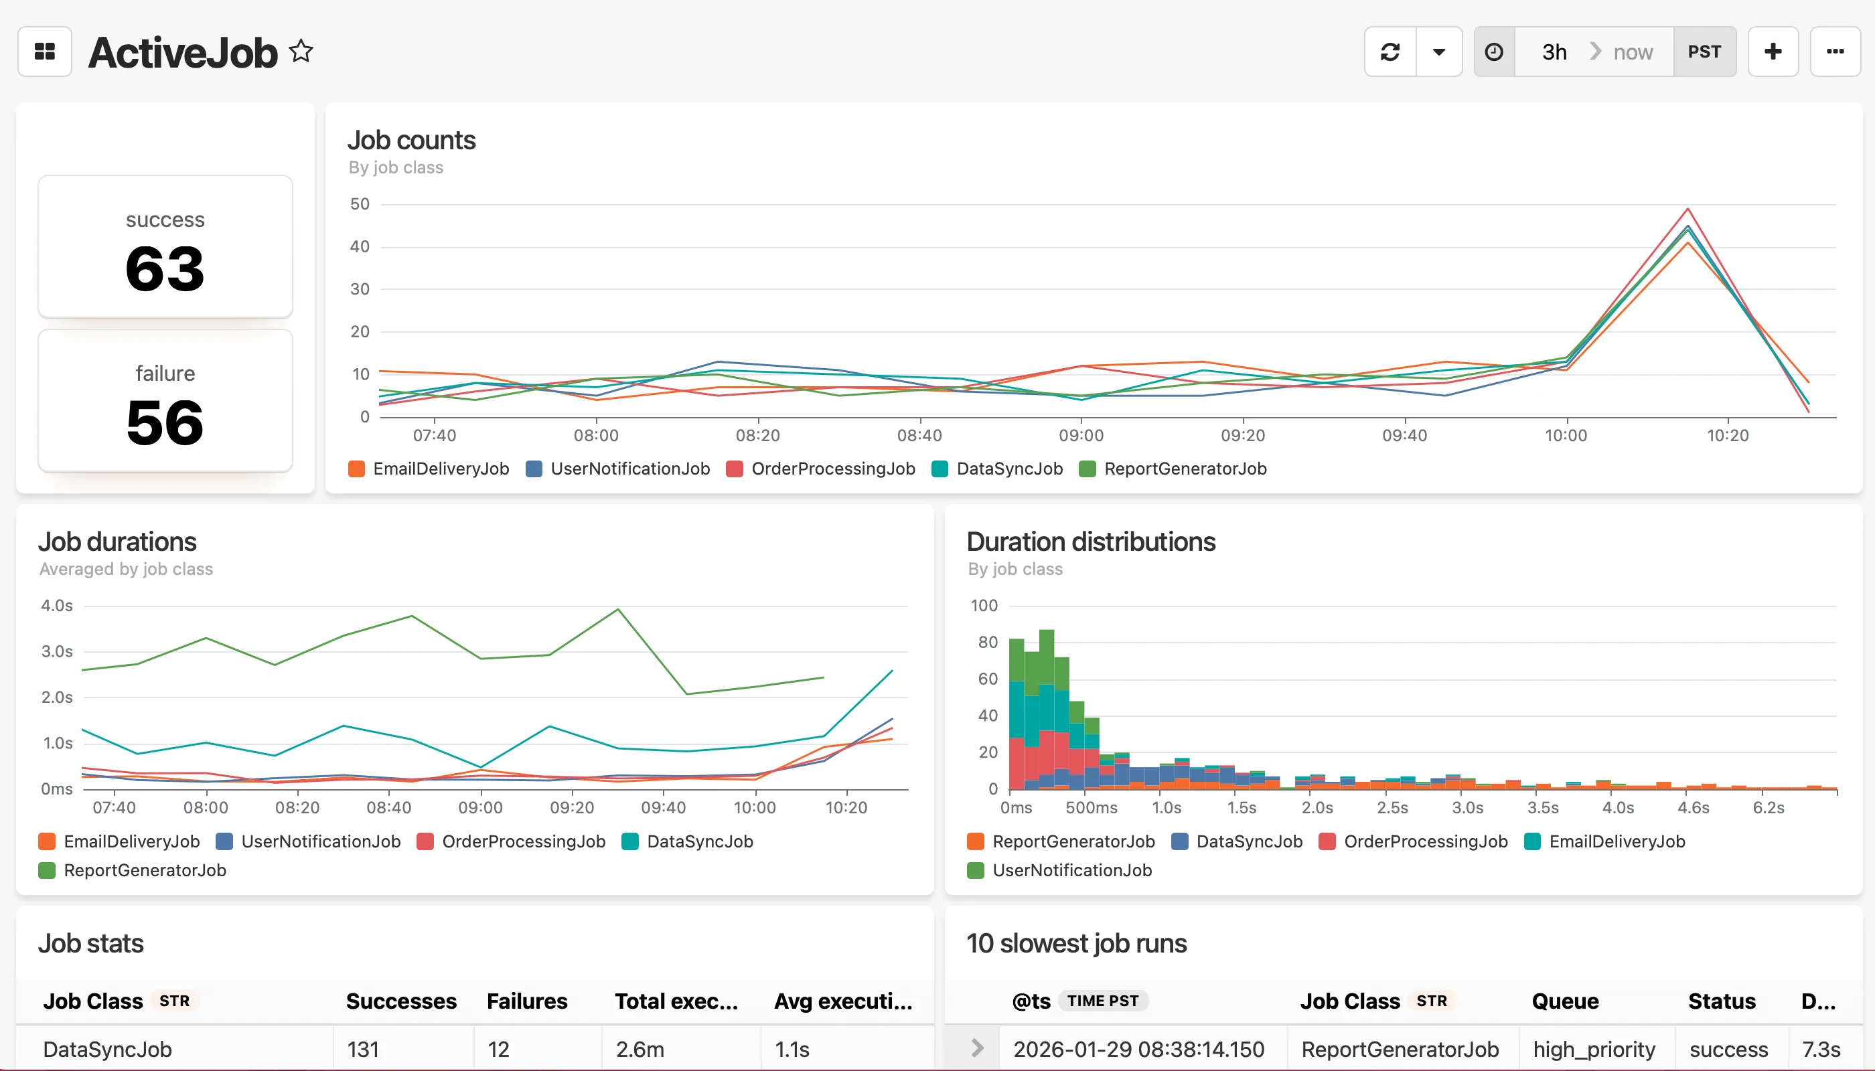Screen dimensions: 1875x1071
Task: Open the refresh interval dropdown arrow
Action: 1440,52
